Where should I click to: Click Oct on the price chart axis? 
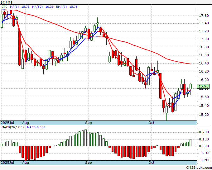[152, 123]
